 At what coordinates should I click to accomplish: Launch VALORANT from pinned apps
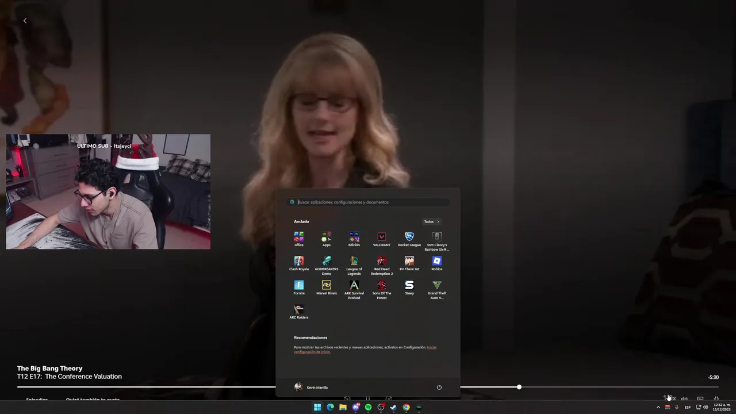[x=382, y=239]
